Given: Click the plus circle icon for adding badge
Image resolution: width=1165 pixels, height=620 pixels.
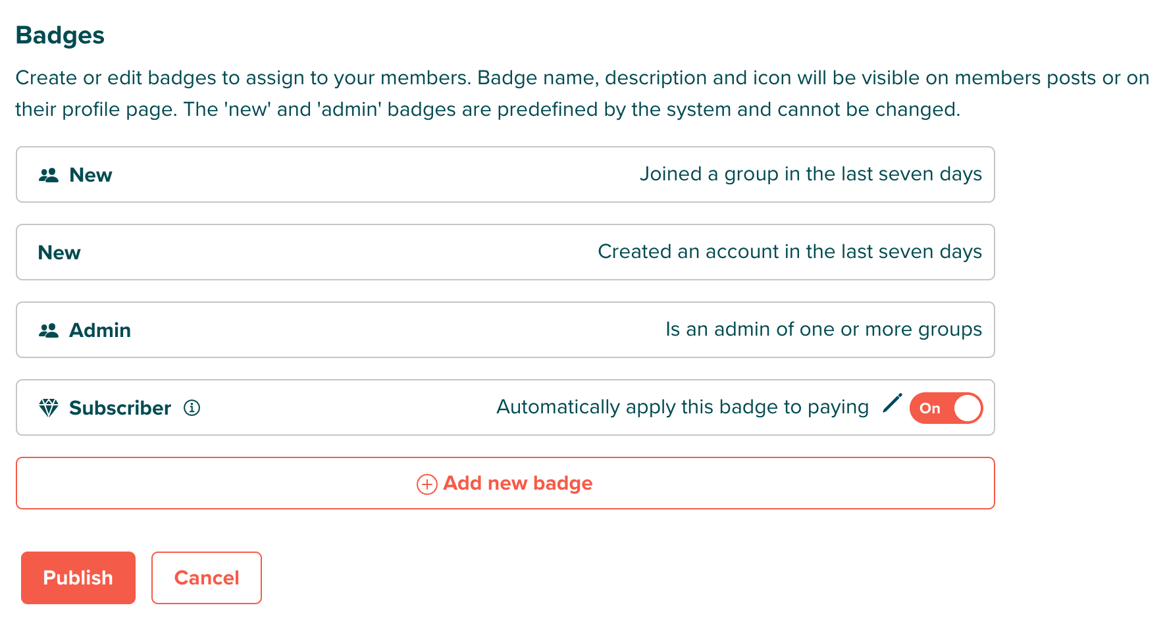Looking at the screenshot, I should [427, 484].
